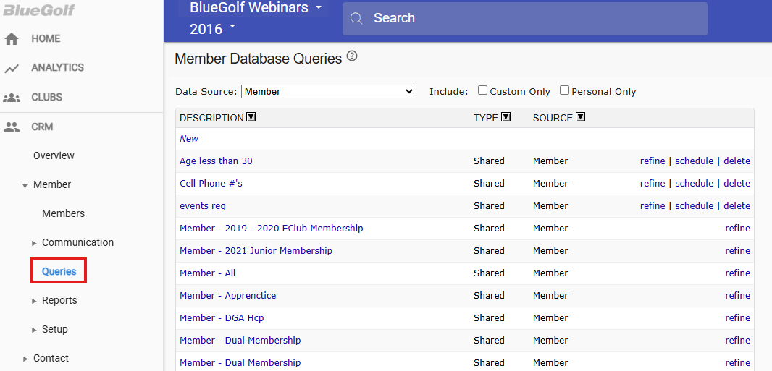The width and height of the screenshot is (772, 371).
Task: Open the 2016 season dropdown
Action: tap(213, 29)
